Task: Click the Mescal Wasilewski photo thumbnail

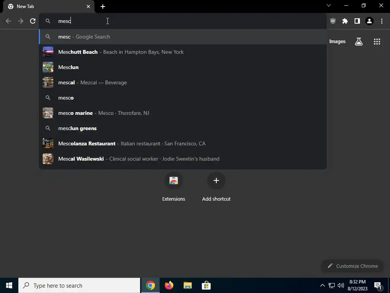Action: (x=48, y=159)
